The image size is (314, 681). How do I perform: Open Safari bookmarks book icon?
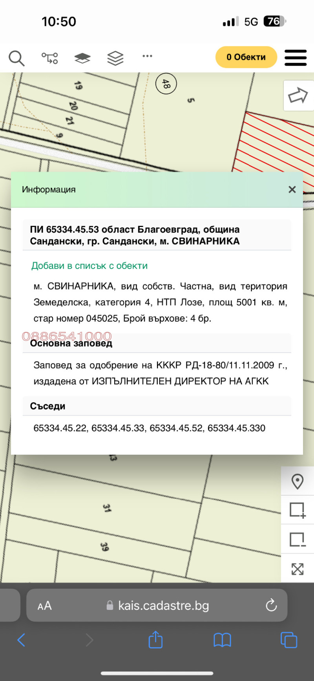tap(222, 640)
